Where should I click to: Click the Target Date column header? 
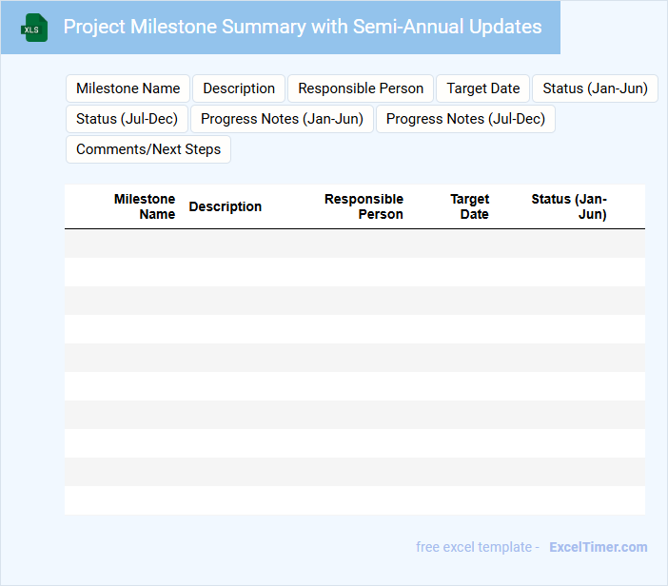click(470, 206)
